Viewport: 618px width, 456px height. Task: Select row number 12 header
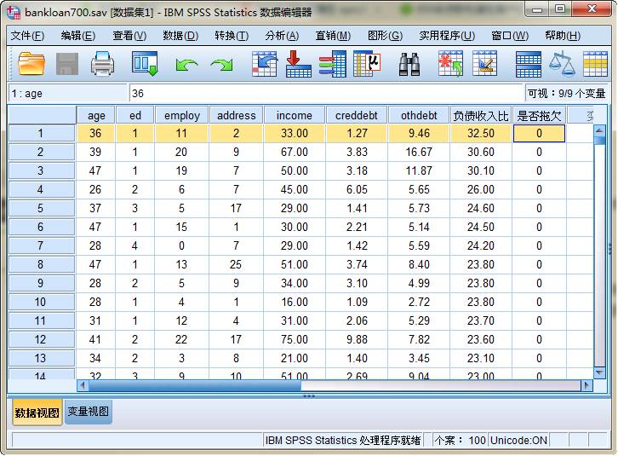41,339
